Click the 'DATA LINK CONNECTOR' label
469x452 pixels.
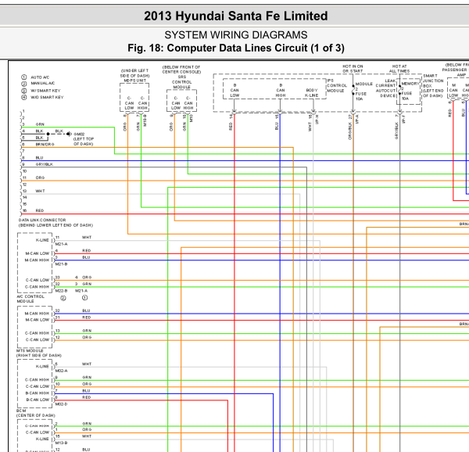point(42,220)
